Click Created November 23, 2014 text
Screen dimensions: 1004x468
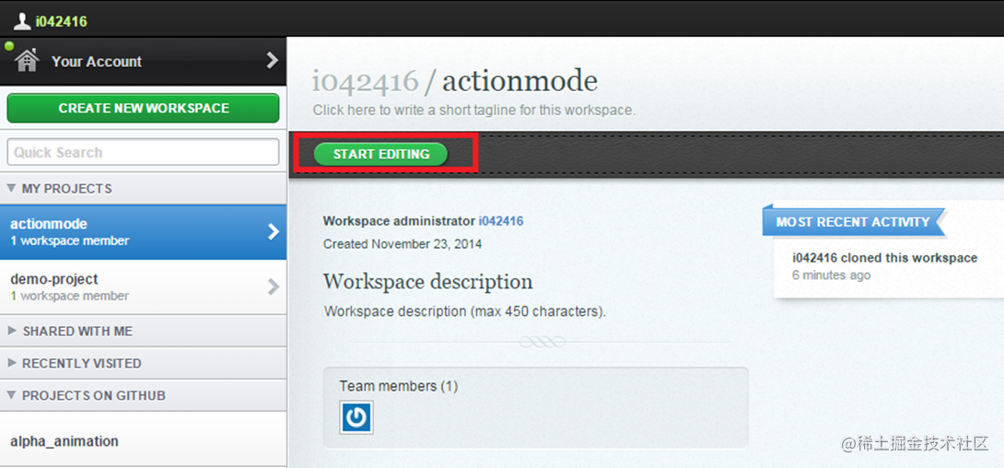coord(403,244)
